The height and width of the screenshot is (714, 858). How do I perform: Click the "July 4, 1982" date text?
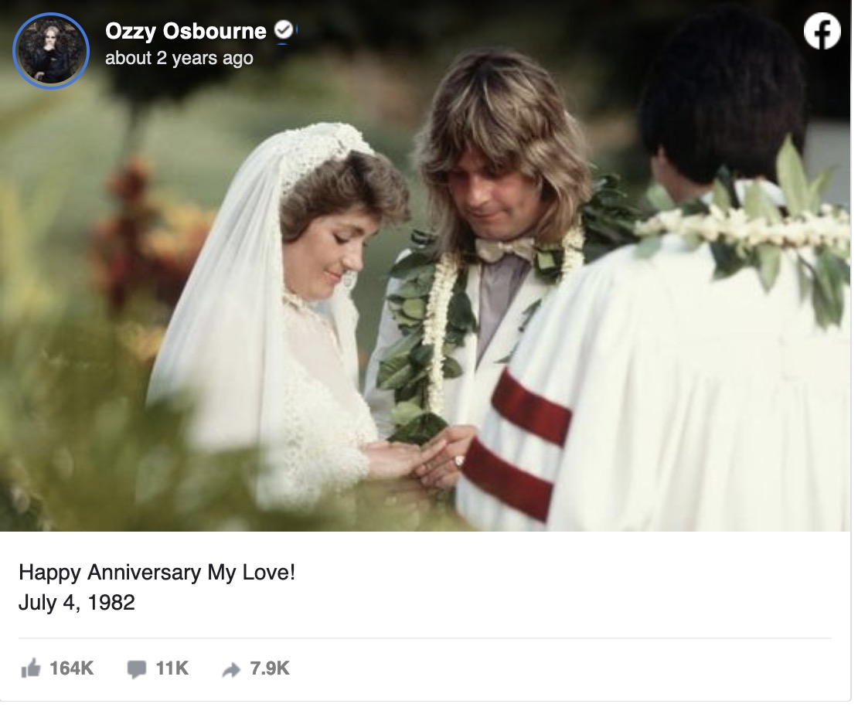coord(77,602)
